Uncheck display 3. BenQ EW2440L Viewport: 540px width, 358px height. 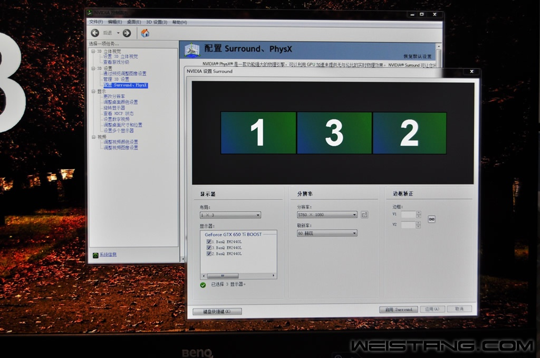[209, 247]
